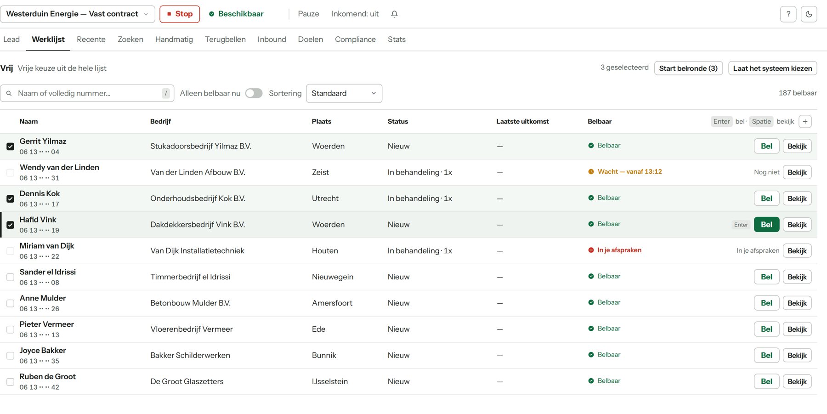Click Bel for Ruben de Groot

coord(766,381)
